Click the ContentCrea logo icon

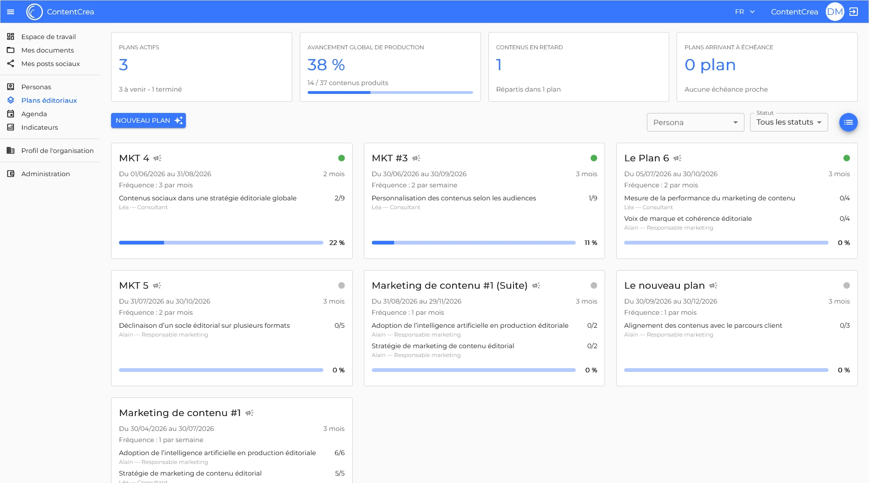coord(34,12)
